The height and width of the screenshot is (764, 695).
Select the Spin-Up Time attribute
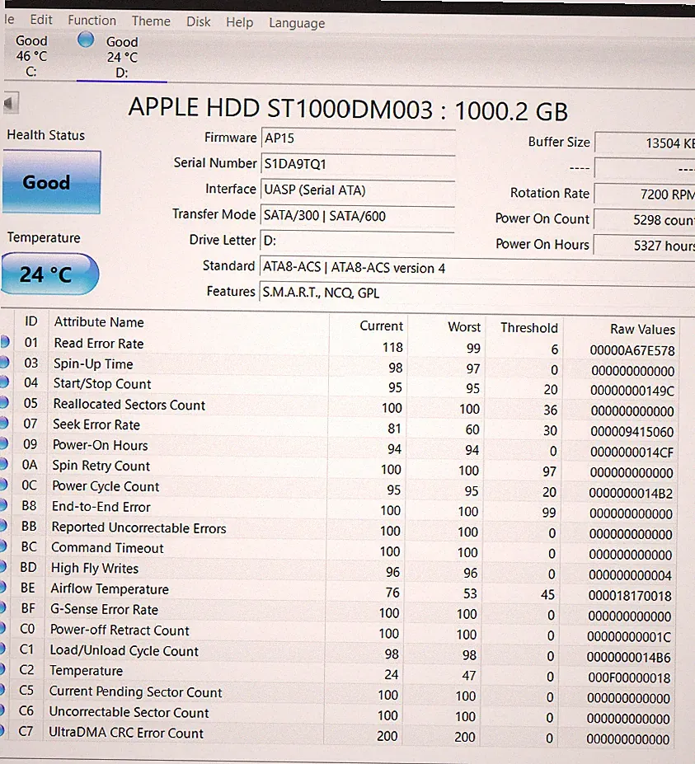93,364
